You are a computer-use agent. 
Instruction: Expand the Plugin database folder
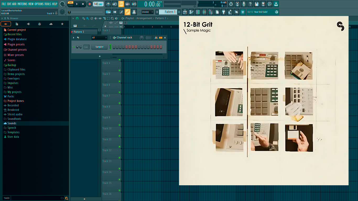coord(17,39)
